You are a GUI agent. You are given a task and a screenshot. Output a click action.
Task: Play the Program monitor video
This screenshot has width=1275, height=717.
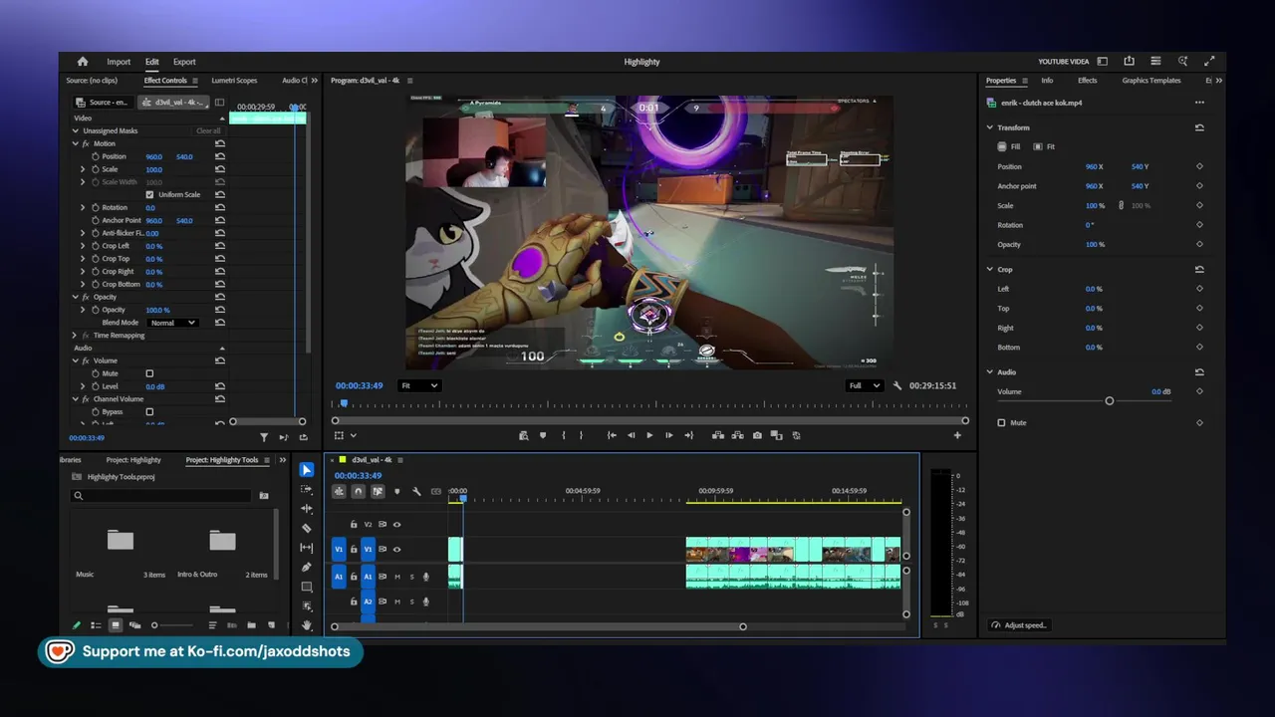[649, 435]
